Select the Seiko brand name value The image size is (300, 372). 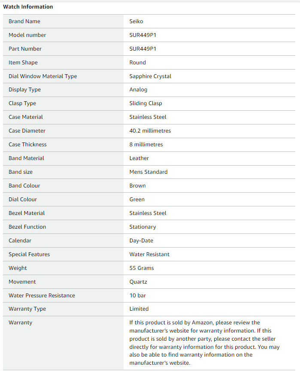click(x=136, y=21)
